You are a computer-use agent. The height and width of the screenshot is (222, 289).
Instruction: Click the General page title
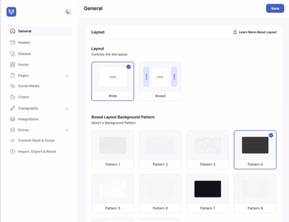point(93,8)
